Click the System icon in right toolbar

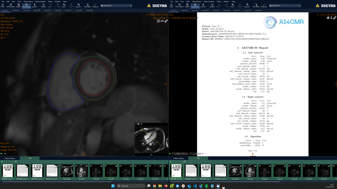pyautogui.click(x=212, y=5)
